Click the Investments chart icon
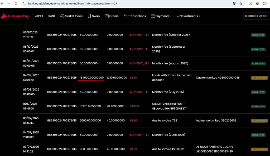The image size is (270, 156). [179, 16]
